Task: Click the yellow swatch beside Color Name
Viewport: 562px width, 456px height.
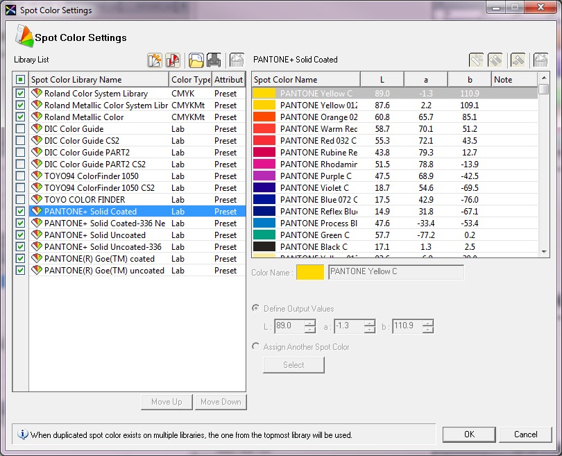Action: [310, 272]
